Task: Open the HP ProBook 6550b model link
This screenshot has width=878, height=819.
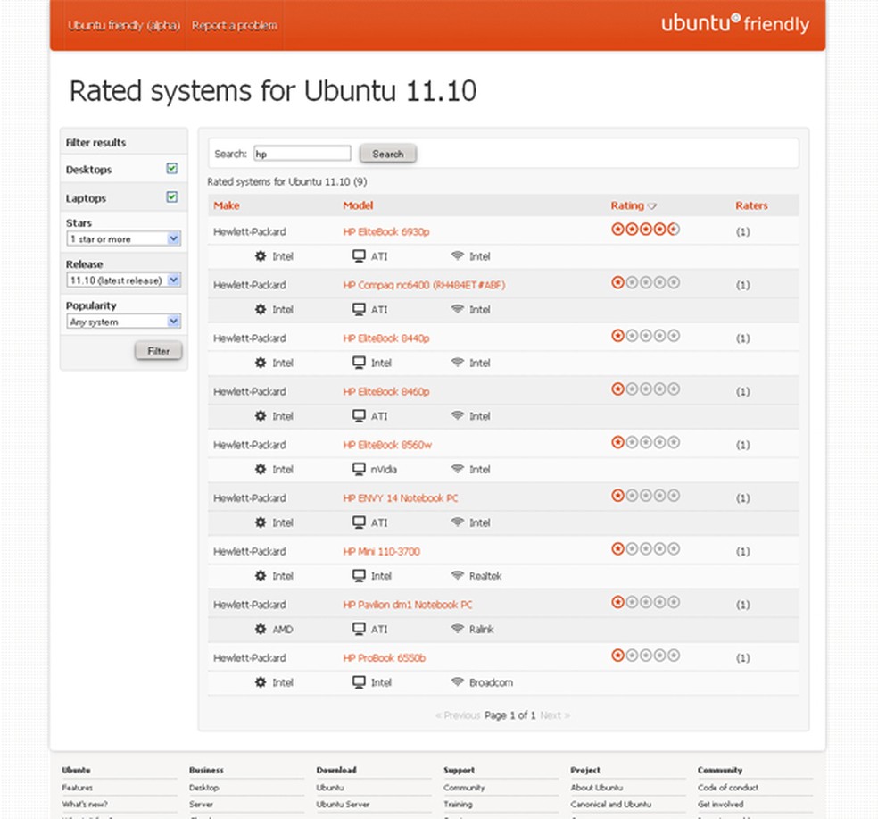Action: pos(384,658)
